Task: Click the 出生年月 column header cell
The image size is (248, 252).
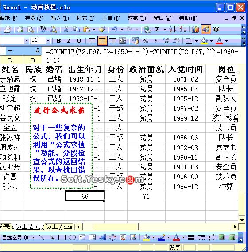Action: (x=85, y=69)
